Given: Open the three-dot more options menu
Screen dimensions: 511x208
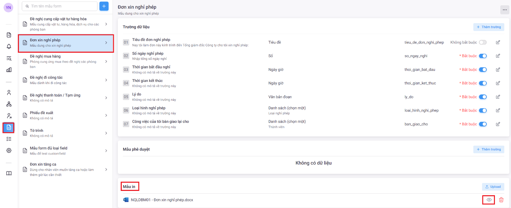Looking at the screenshot, I should click(x=505, y=10).
